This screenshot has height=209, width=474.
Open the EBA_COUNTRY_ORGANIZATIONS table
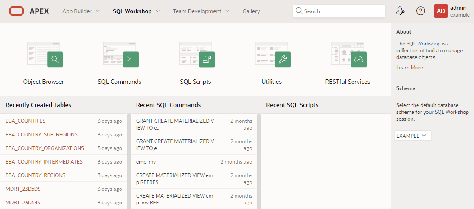[x=45, y=148]
